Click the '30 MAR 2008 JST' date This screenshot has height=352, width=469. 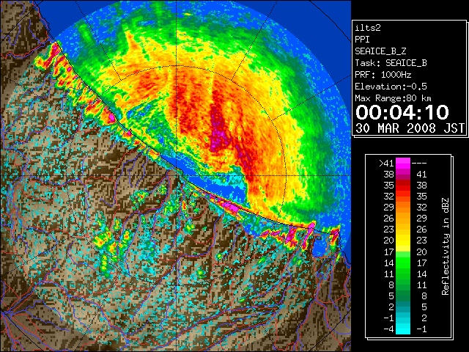pyautogui.click(x=410, y=128)
